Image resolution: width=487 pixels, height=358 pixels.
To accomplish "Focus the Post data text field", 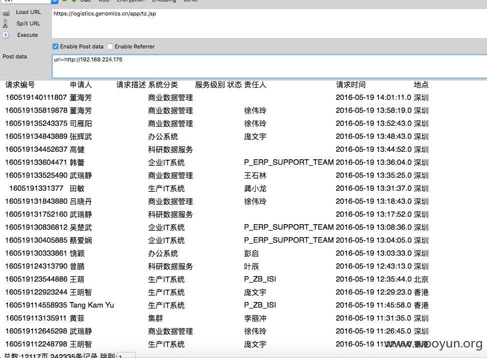I will [269, 66].
